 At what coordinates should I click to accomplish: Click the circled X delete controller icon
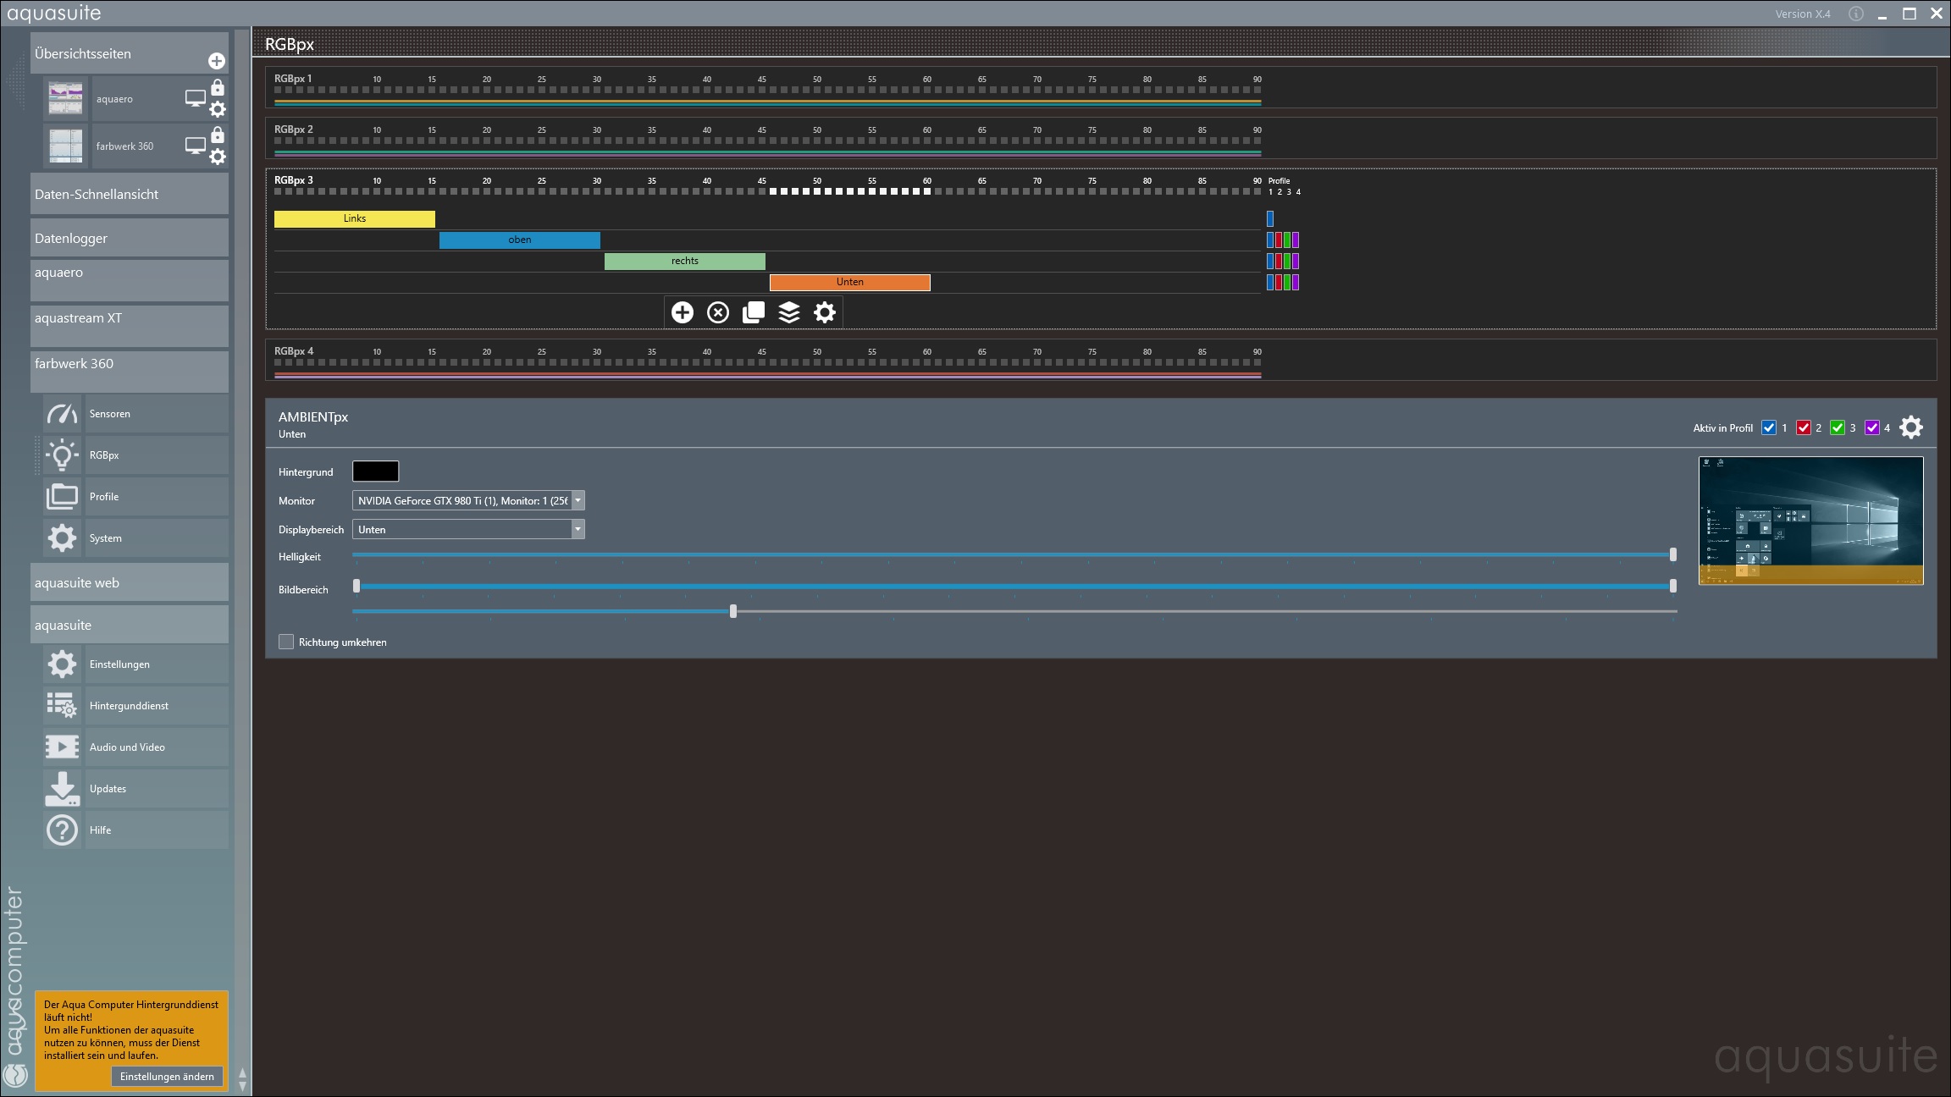click(718, 312)
